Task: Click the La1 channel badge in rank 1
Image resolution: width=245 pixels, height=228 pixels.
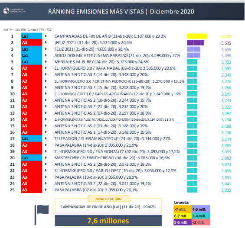Action: click(x=31, y=36)
